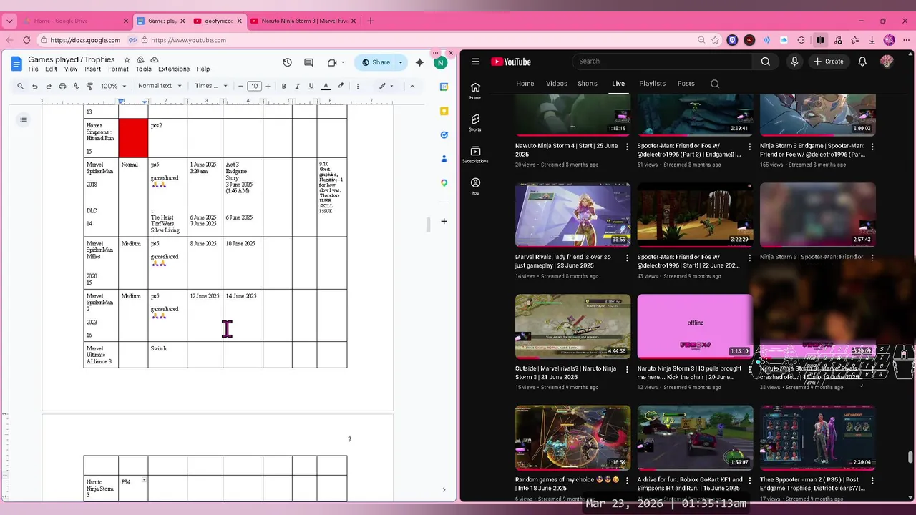The height and width of the screenshot is (515, 916).
Task: Click the YouTube Create button
Action: [829, 62]
